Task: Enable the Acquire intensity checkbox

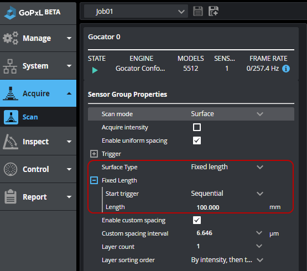Action: 197,127
